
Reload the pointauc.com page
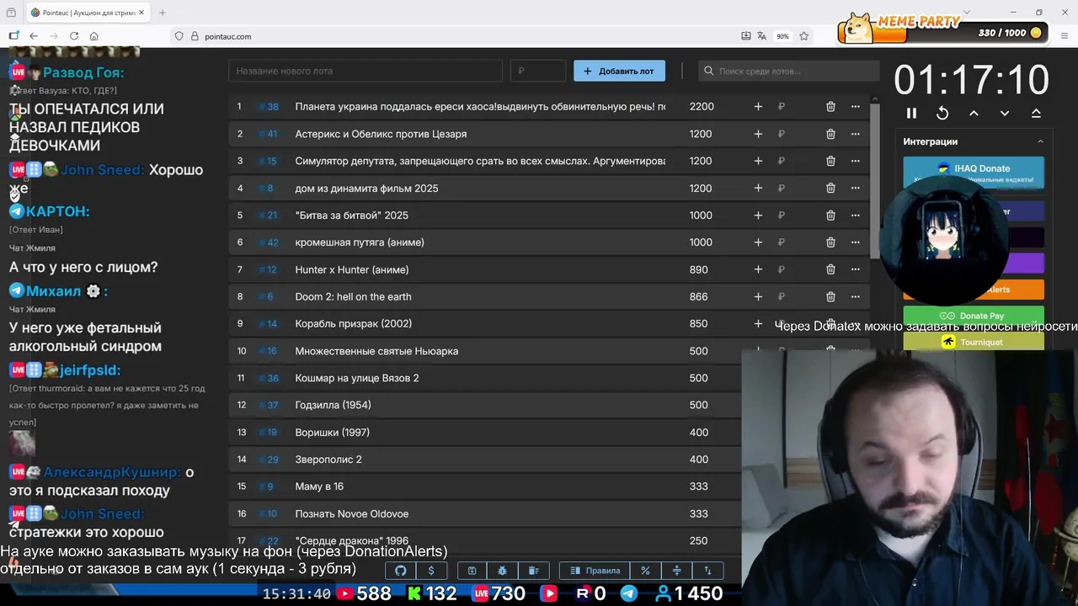74,36
